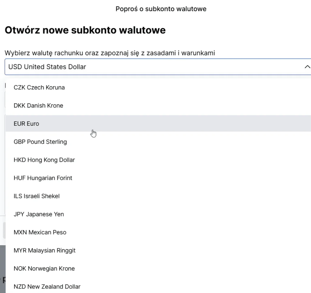Collapse the currency dropdown with chevron arrow
This screenshot has width=311, height=293.
307,67
